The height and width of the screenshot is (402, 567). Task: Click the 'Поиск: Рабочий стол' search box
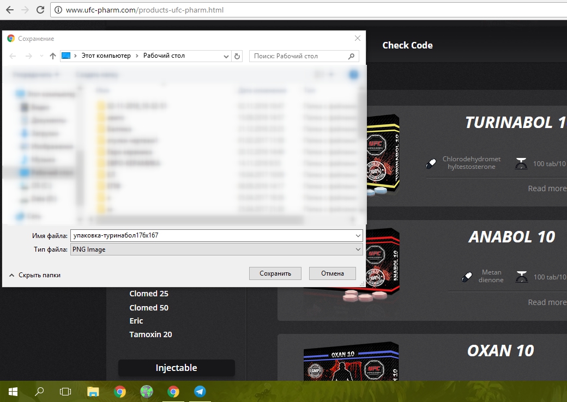point(299,56)
